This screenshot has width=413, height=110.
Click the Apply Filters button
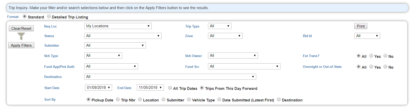coord(21,45)
